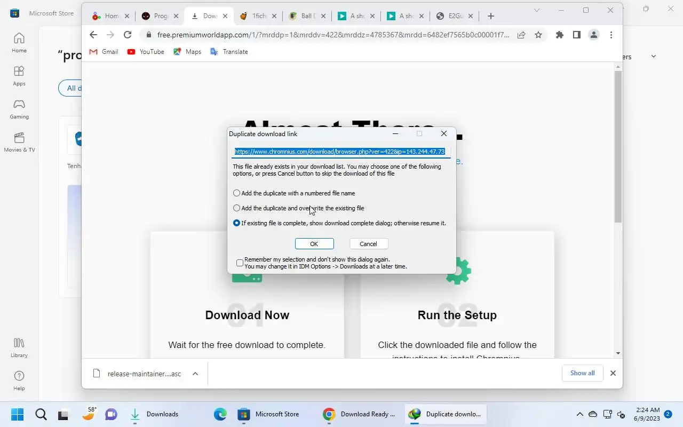Bookmark this page with the star icon
This screenshot has height=427, width=683.
(538, 35)
